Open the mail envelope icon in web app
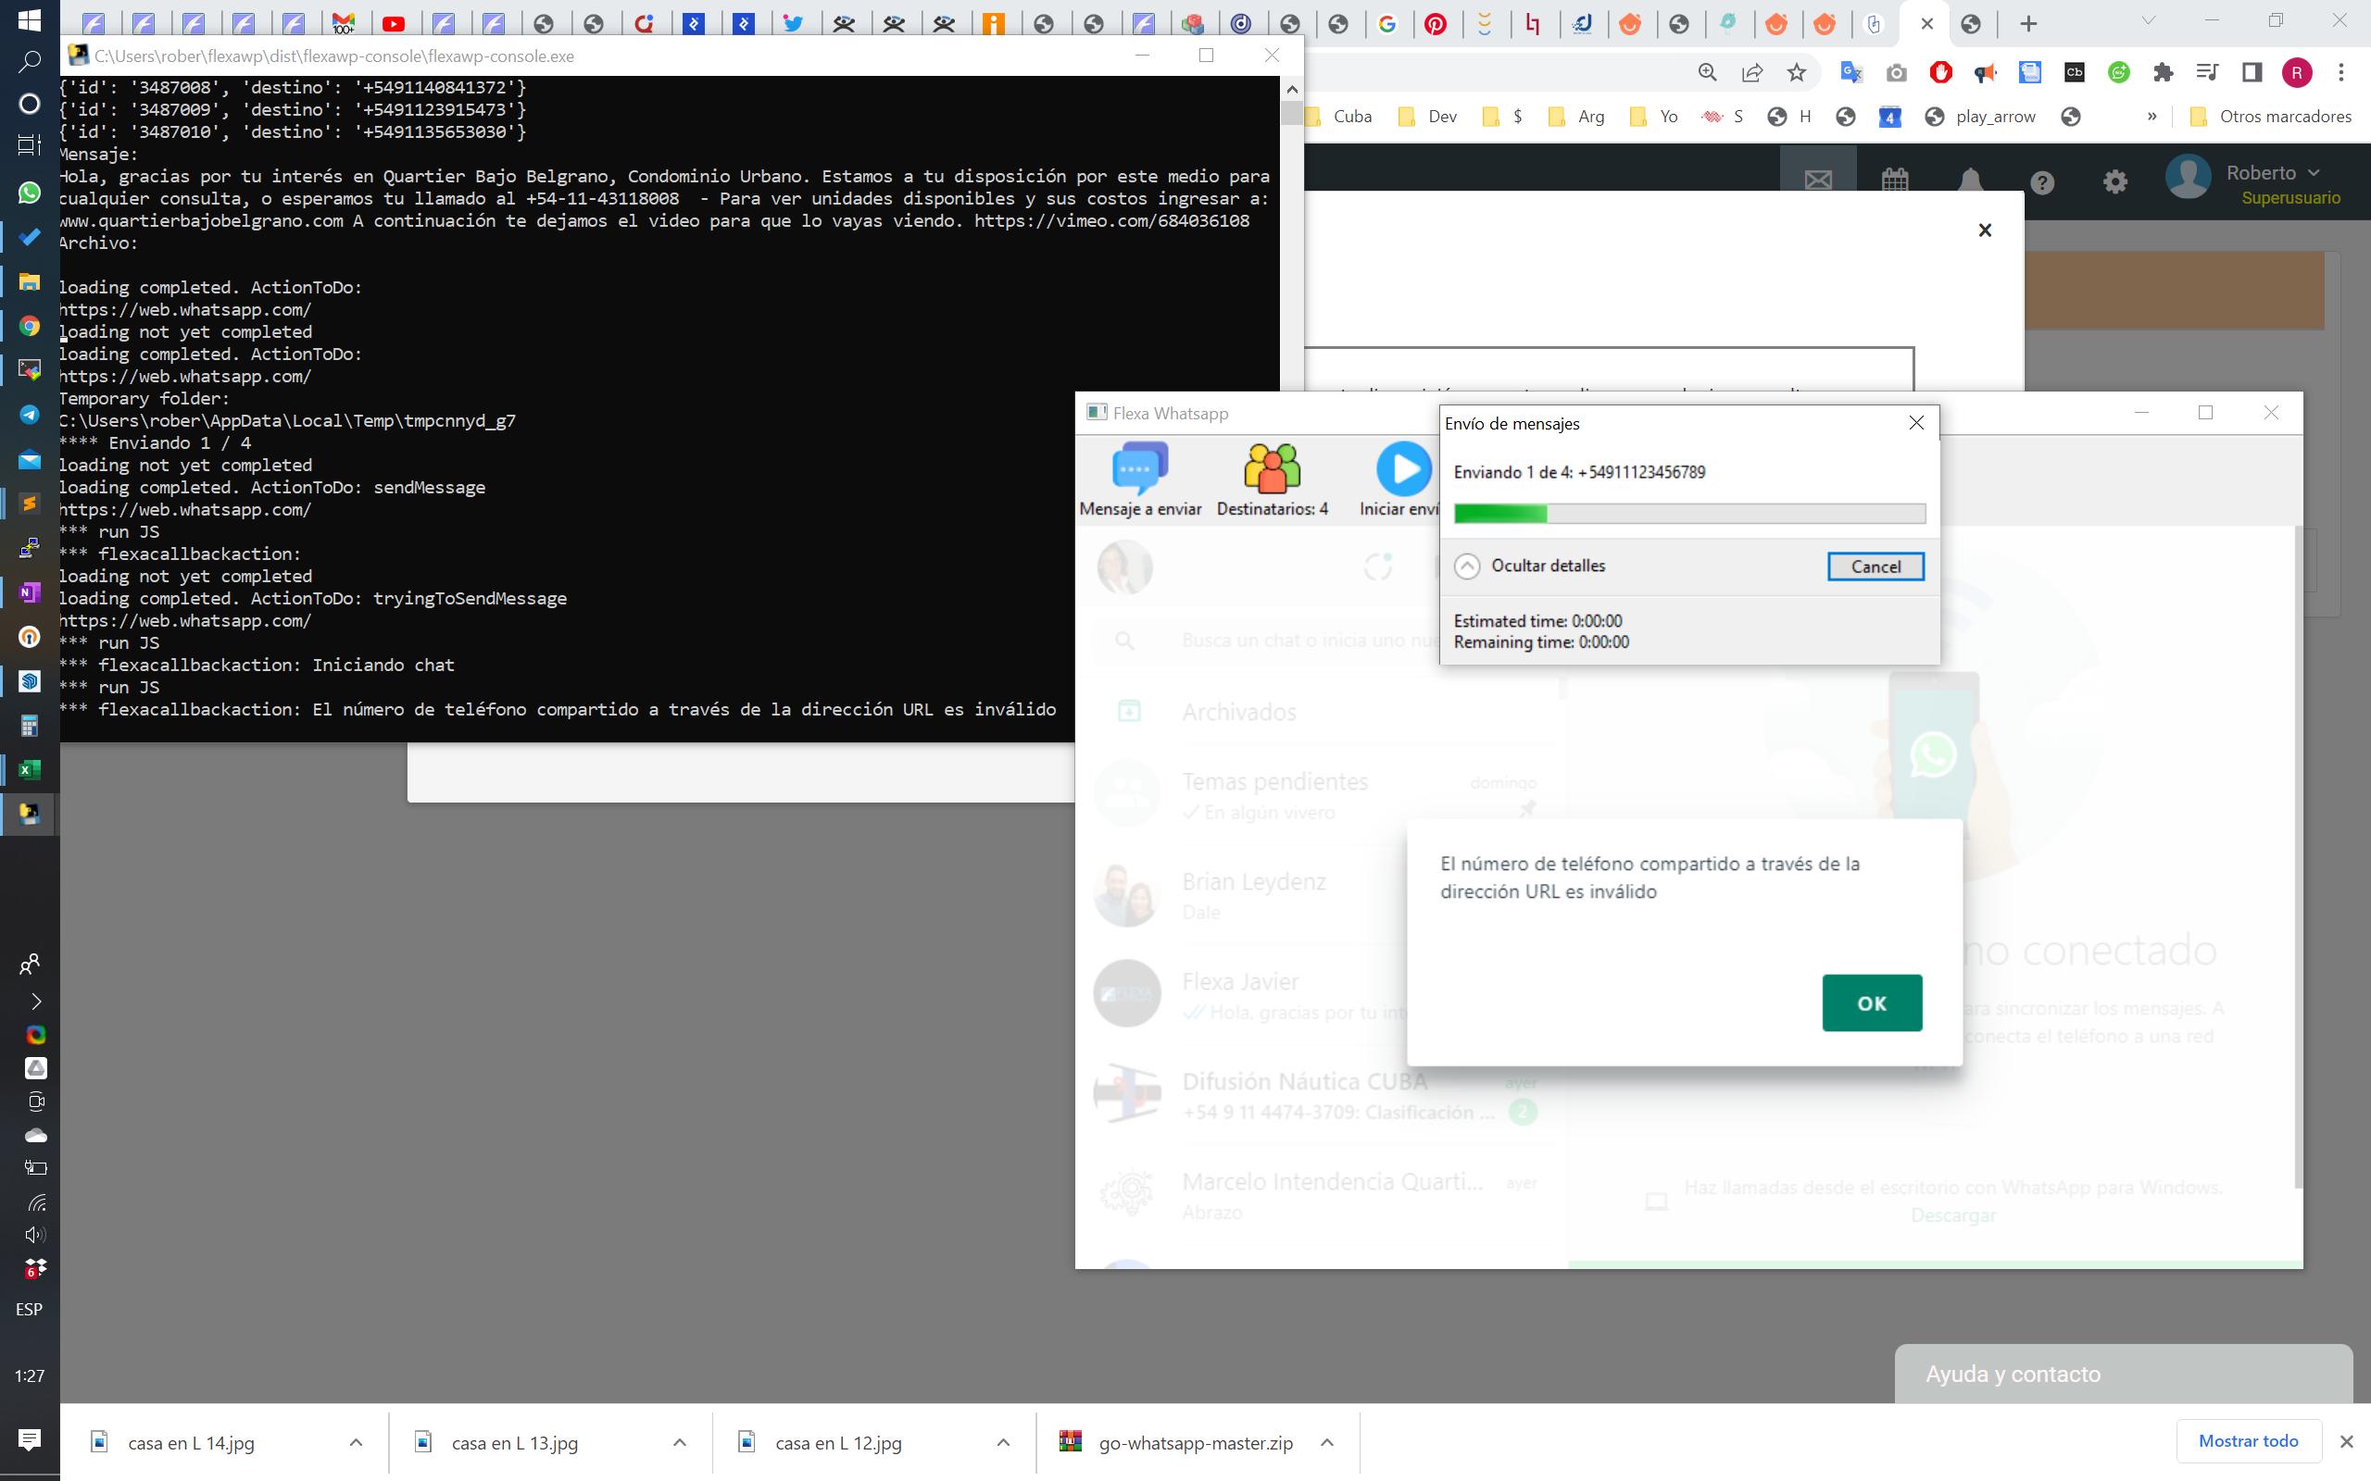Viewport: 2371px width, 1481px height. point(1817,180)
